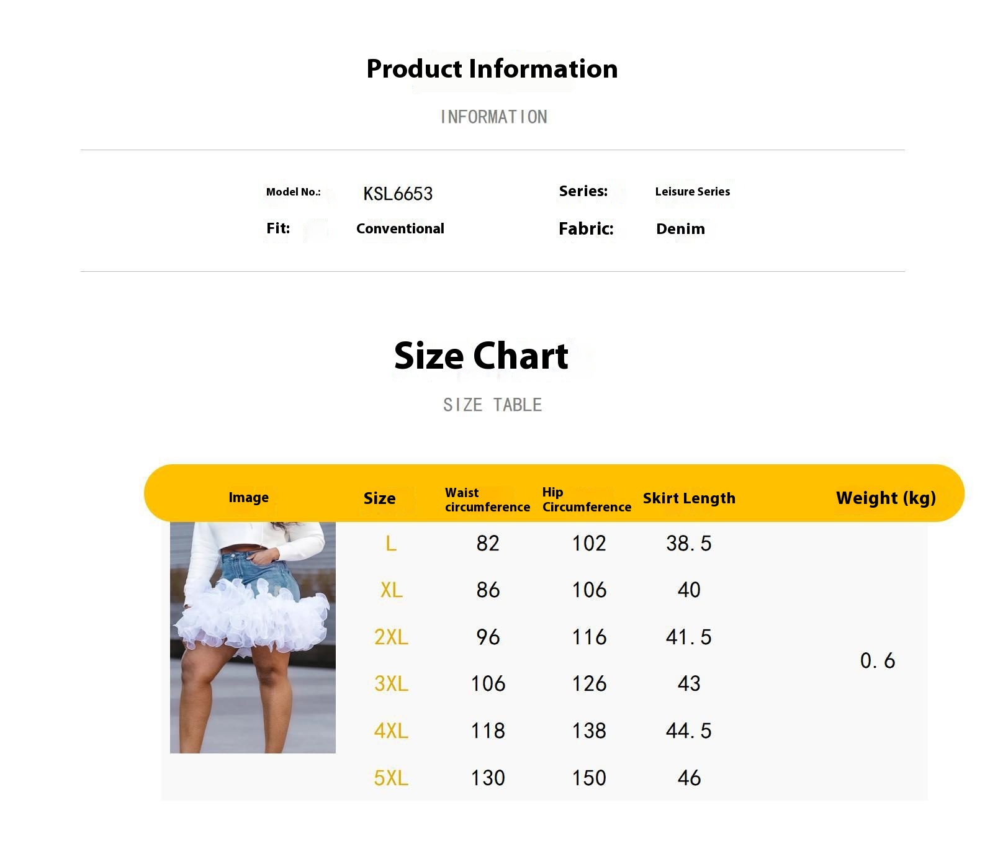The image size is (985, 854).
Task: Select the 3XL size label
Action: pos(391,684)
